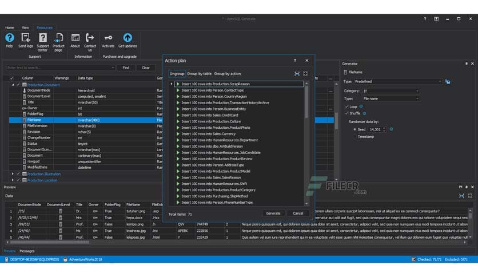Click the Activate key icon
478x277 pixels.
(x=108, y=38)
